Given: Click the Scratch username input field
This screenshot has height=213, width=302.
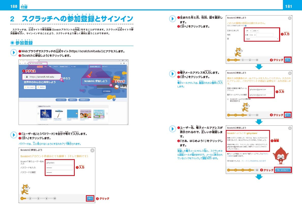Looking at the screenshot, I should point(59,163).
